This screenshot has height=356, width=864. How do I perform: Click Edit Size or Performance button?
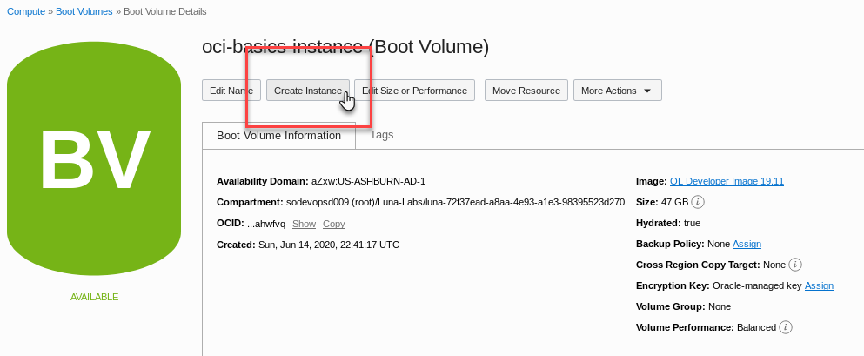coord(414,91)
